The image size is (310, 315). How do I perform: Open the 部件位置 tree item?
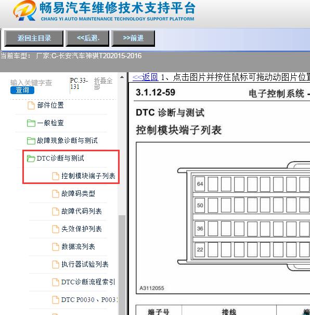(x=50, y=106)
